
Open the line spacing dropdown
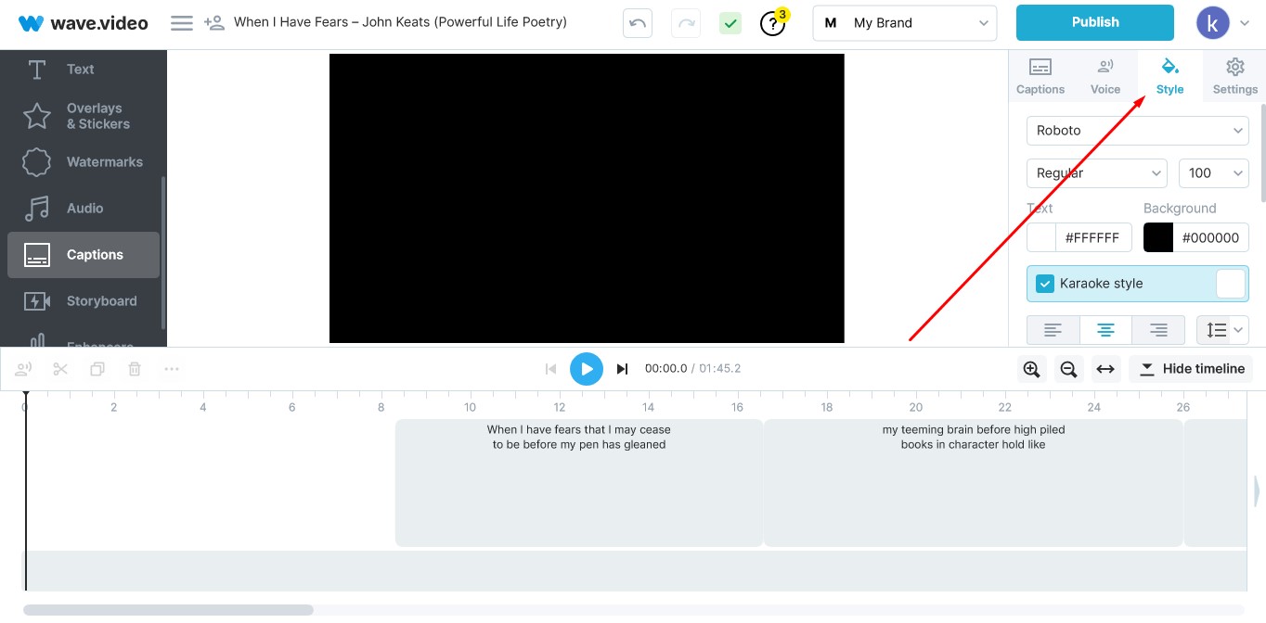click(1223, 330)
